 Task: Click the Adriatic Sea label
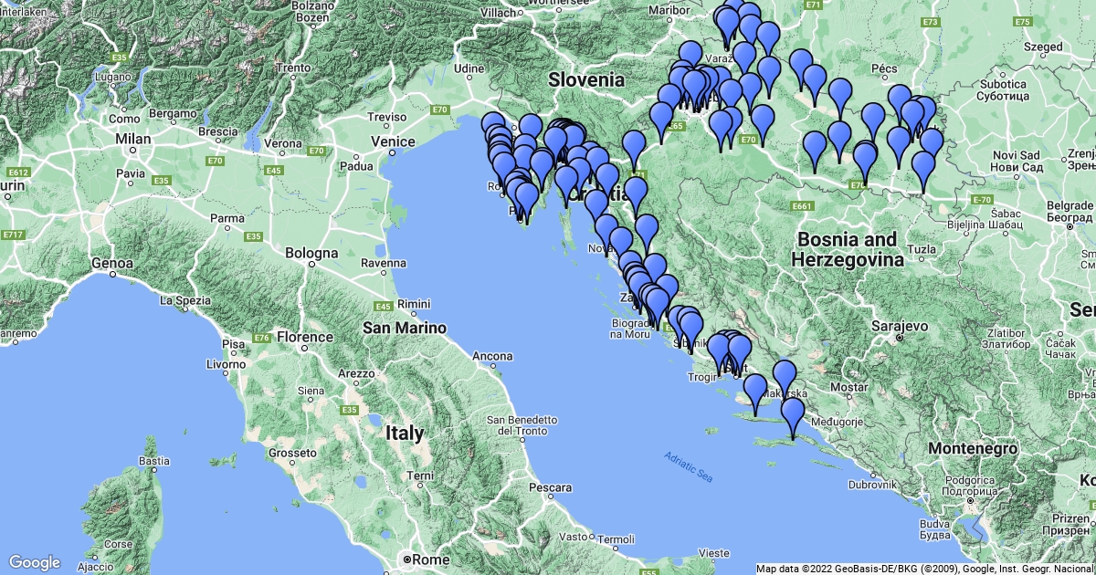tap(688, 466)
